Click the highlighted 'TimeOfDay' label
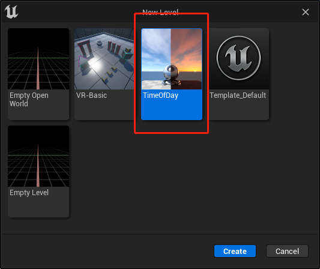The width and height of the screenshot is (320, 269). tap(160, 95)
